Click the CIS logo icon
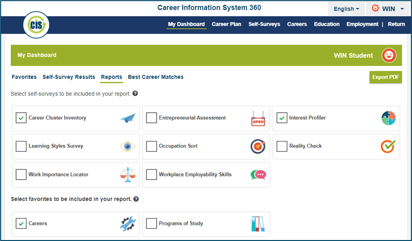Screen dimensions: 412x241 tap(36, 25)
